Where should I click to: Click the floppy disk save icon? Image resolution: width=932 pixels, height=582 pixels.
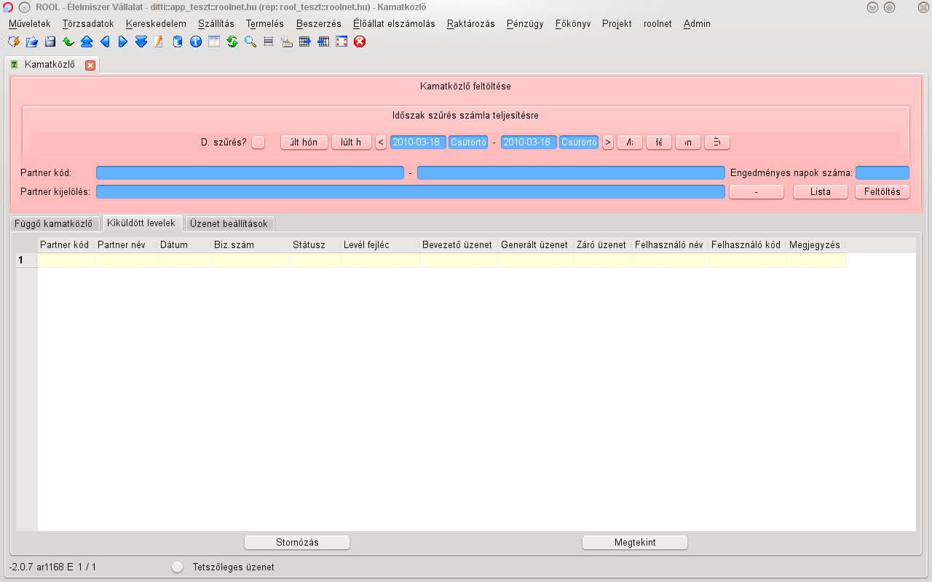click(50, 42)
